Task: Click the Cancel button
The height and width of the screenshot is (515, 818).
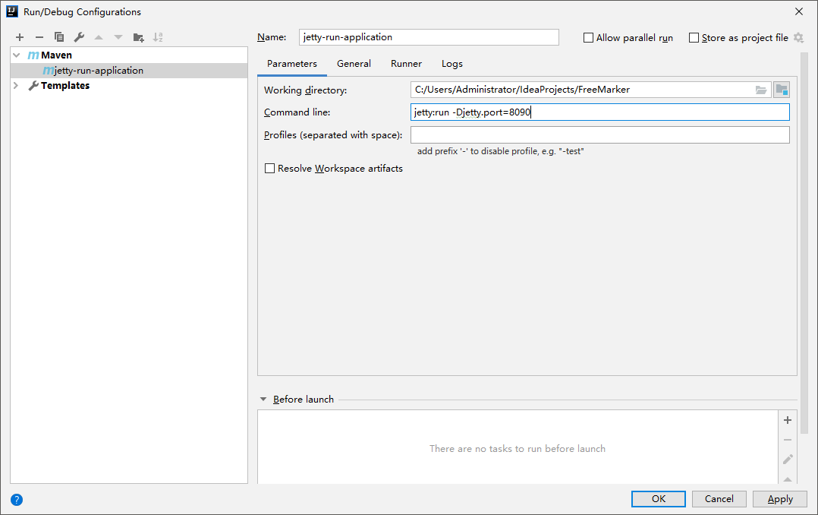Action: [719, 499]
